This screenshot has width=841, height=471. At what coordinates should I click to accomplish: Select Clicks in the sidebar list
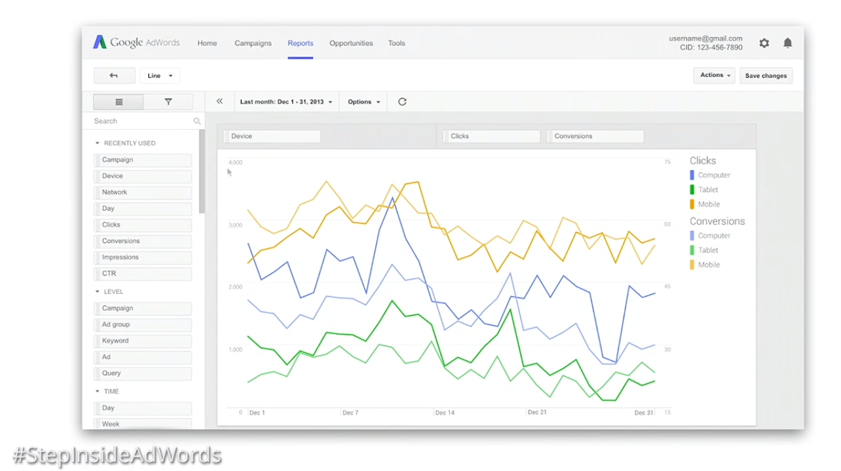point(143,225)
